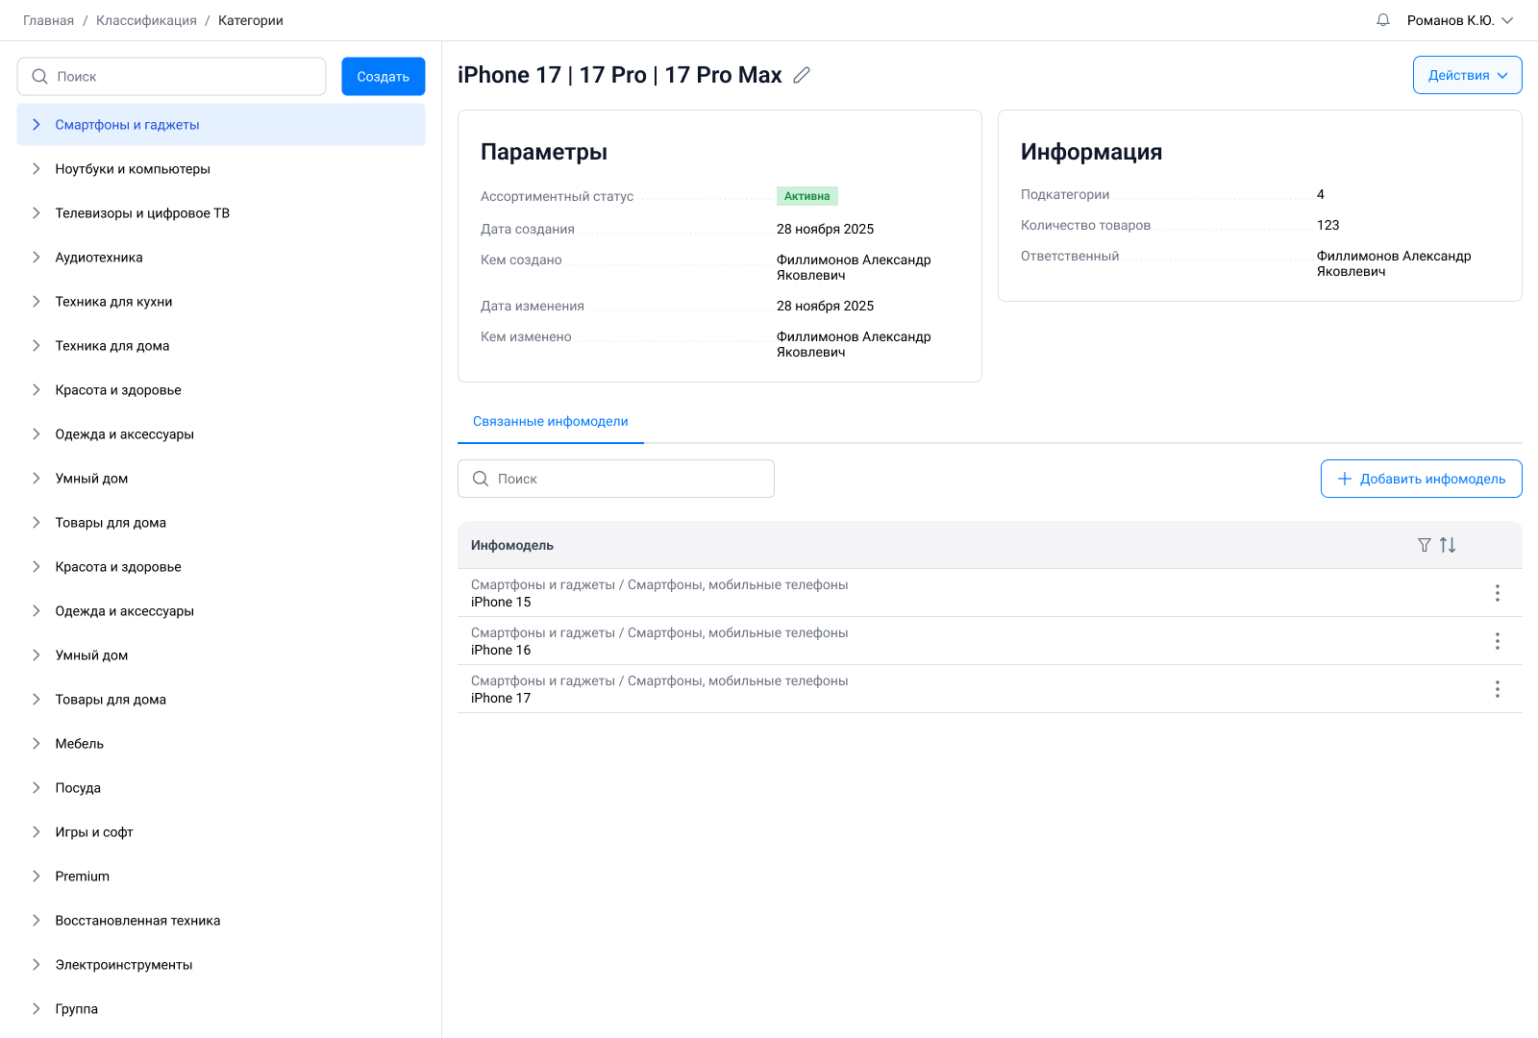This screenshot has width=1538, height=1038.
Task: Click the Создать button
Action: [384, 77]
